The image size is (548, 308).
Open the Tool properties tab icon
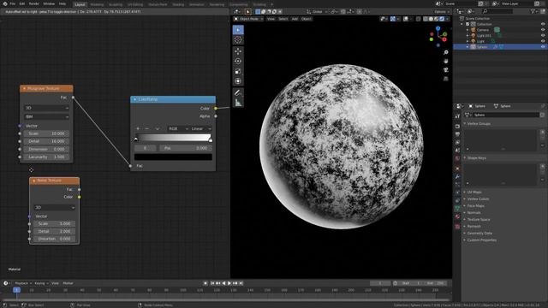[x=457, y=116]
